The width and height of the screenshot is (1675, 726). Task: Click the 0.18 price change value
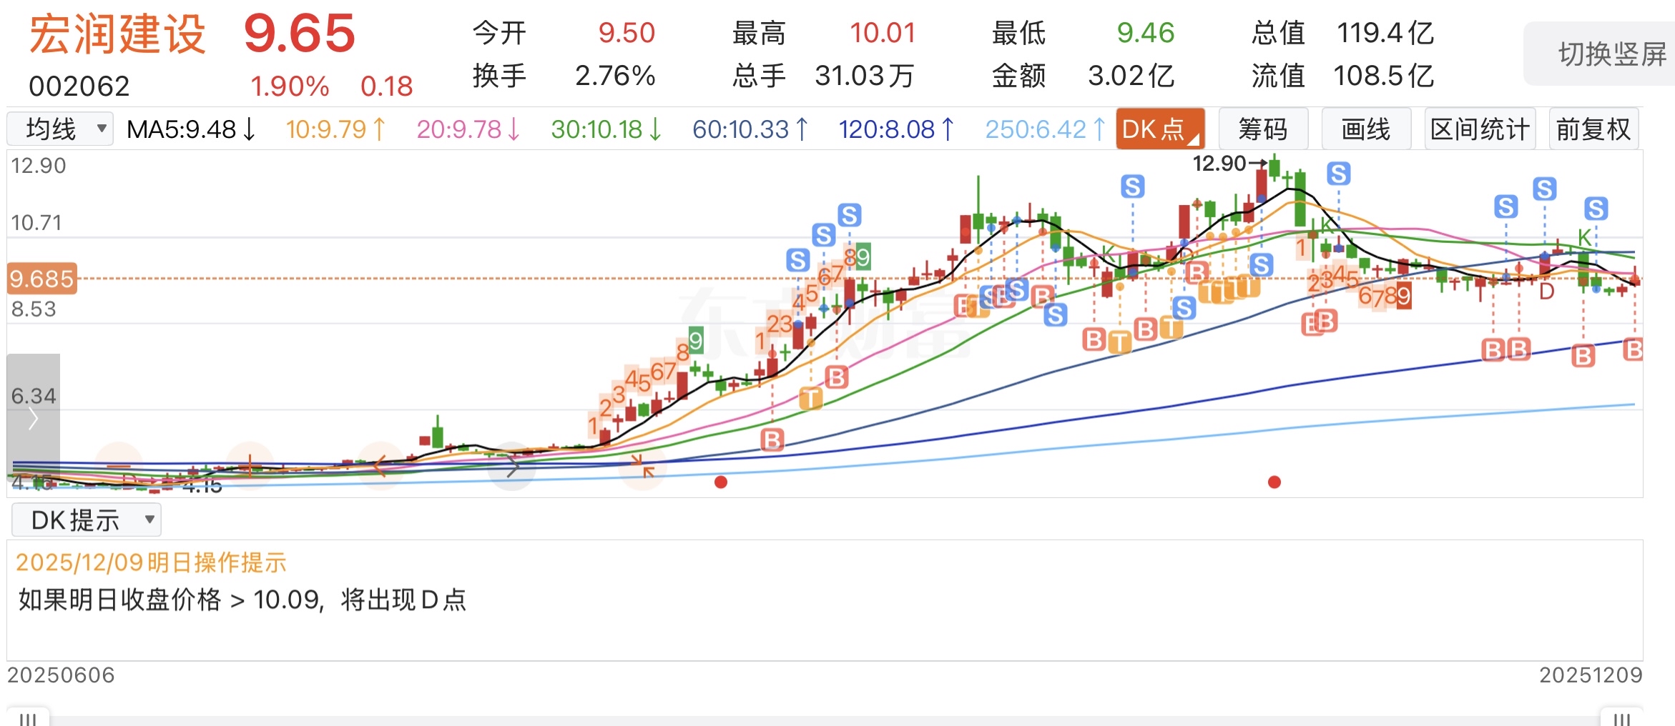(387, 86)
